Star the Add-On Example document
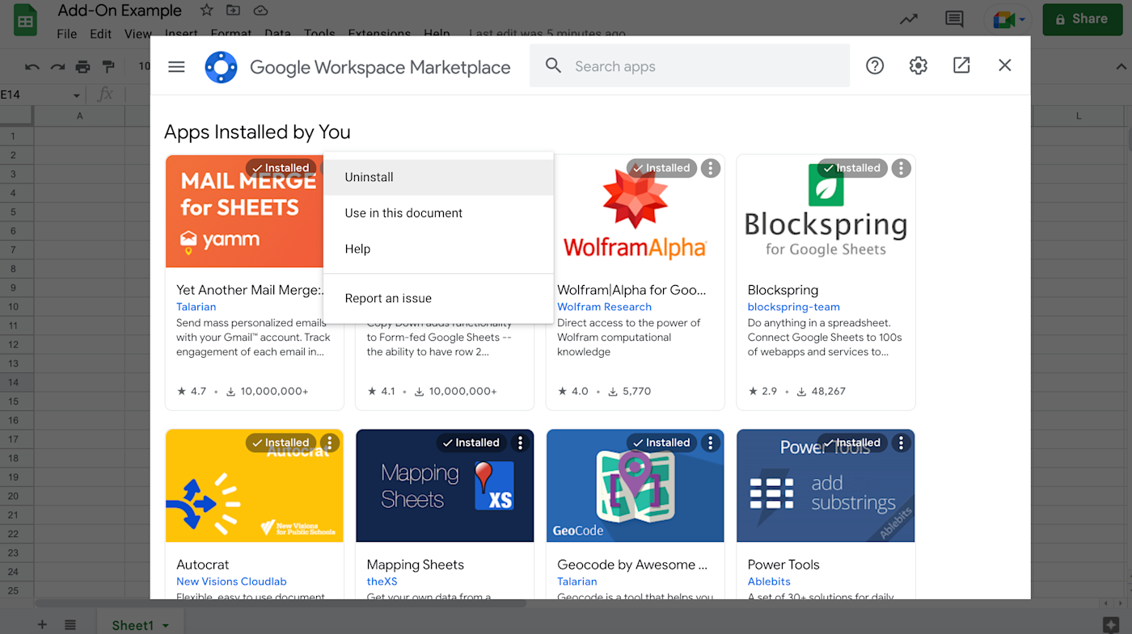Viewport: 1132px width, 634px height. click(x=206, y=10)
